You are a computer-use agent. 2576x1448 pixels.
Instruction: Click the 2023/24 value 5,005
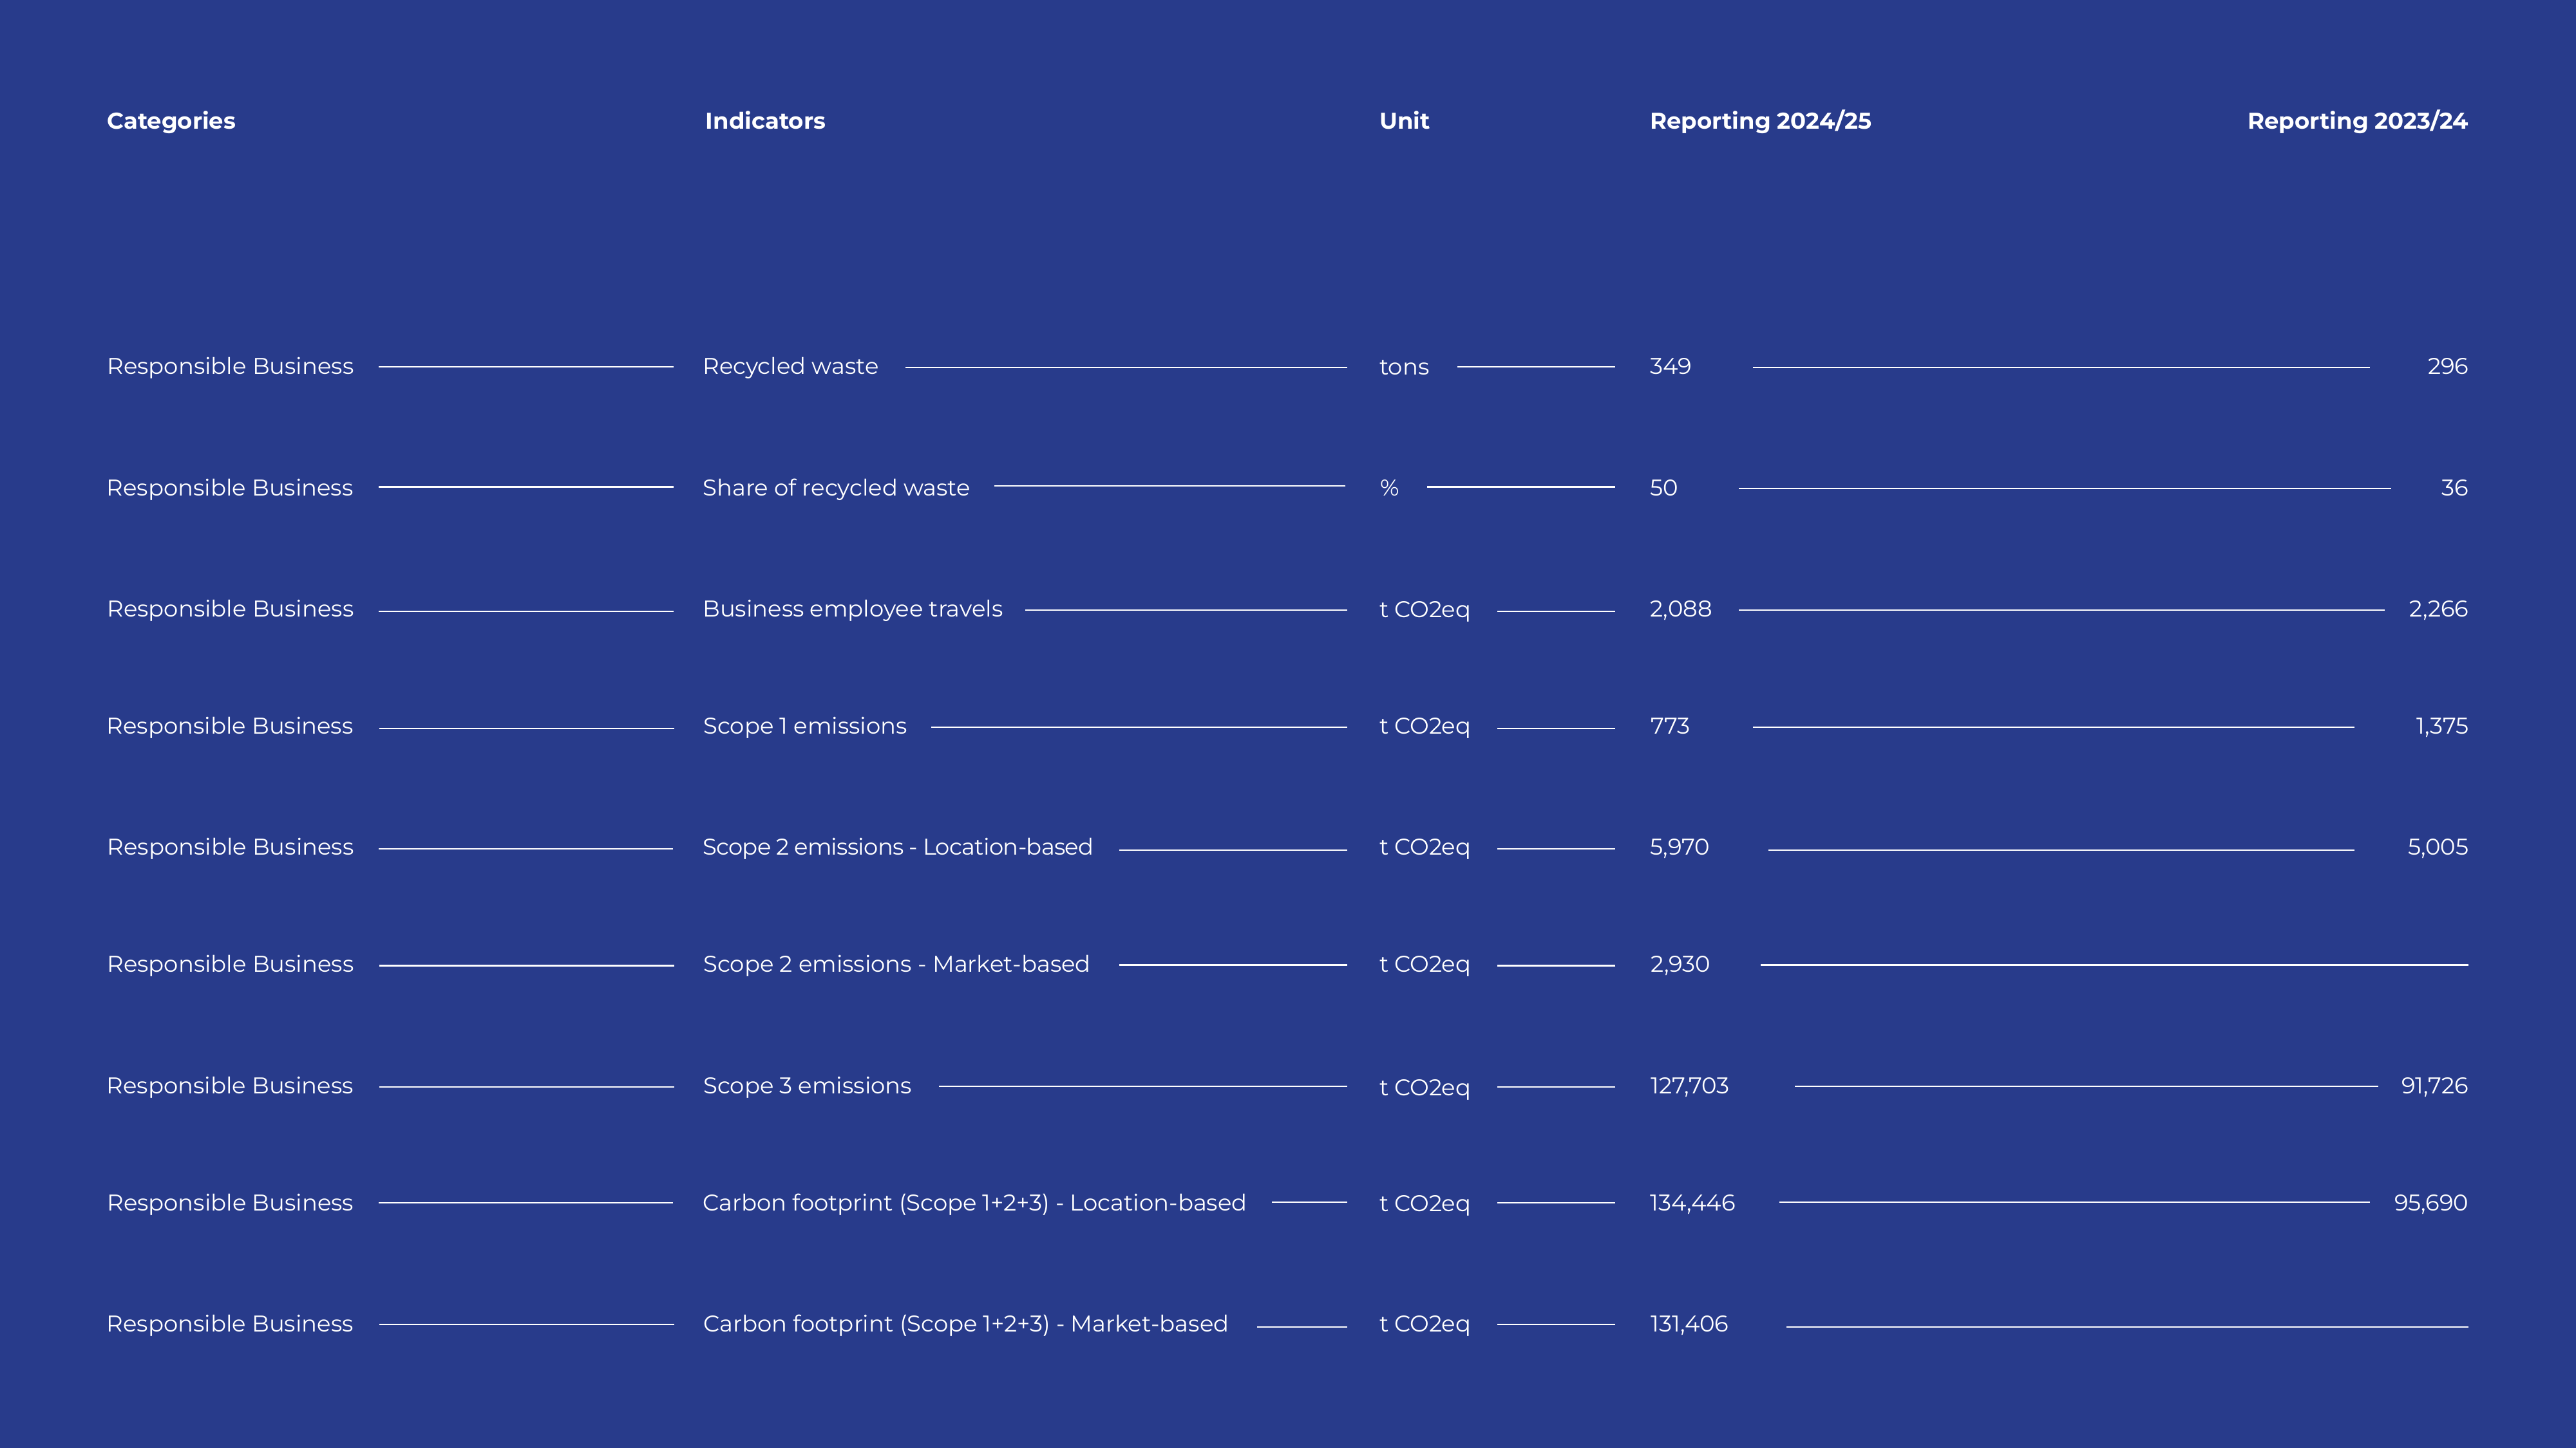coord(2437,848)
